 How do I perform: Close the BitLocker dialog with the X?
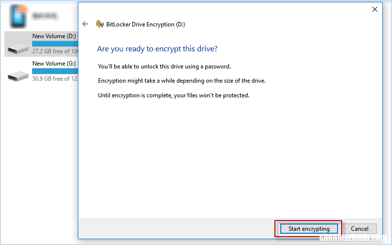coord(374,9)
